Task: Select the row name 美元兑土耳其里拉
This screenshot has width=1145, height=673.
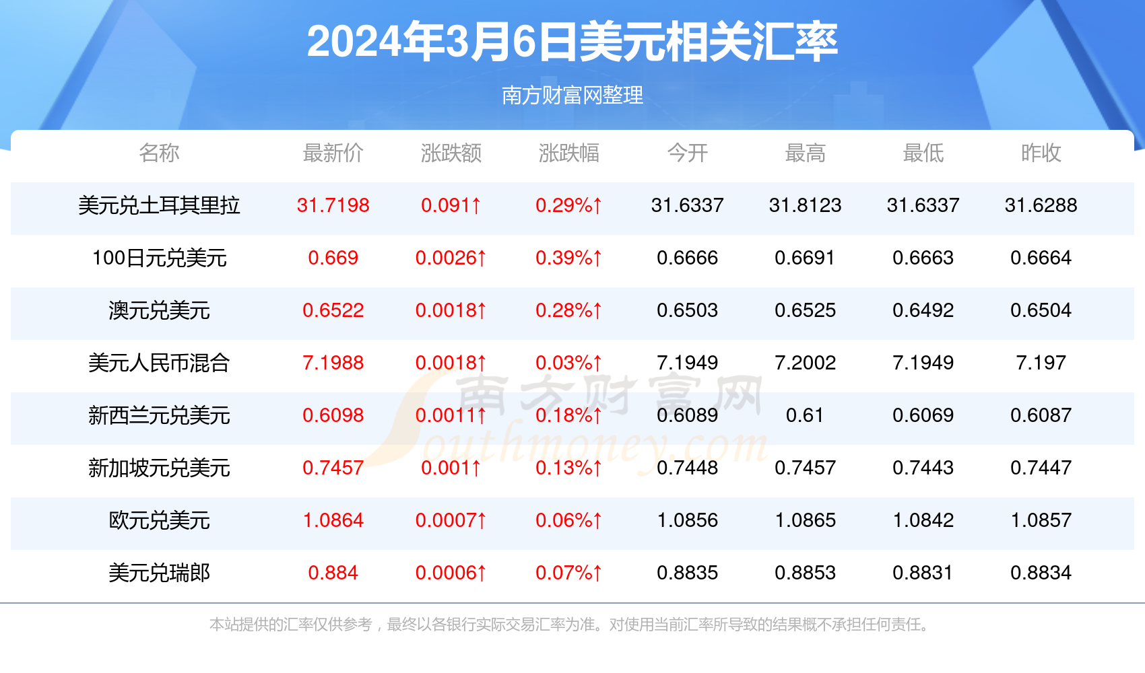Action: pyautogui.click(x=159, y=205)
